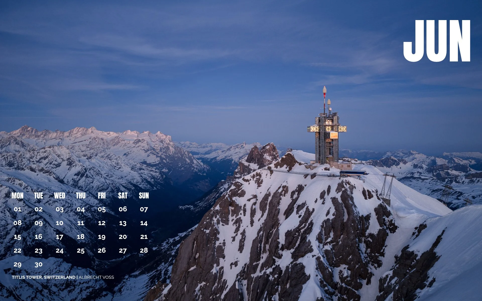Click date 21 in the calendar
The image size is (482, 301).
coord(144,237)
